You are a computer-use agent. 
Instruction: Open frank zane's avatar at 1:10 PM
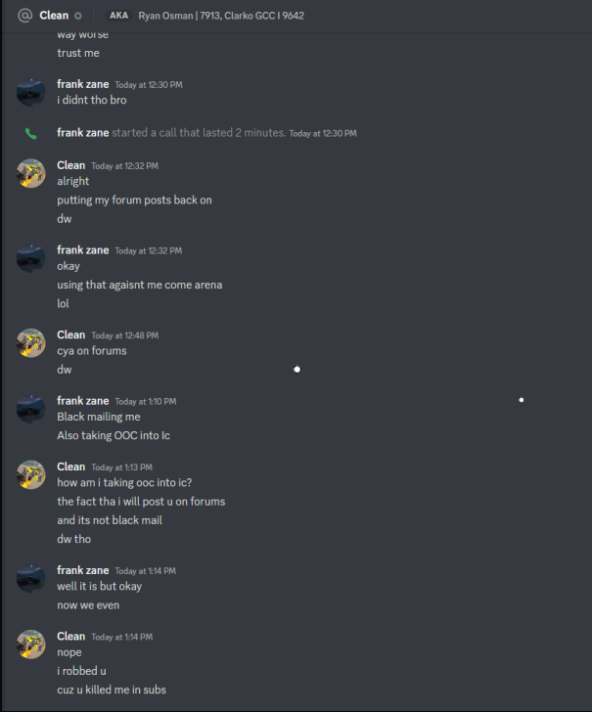coord(31,409)
